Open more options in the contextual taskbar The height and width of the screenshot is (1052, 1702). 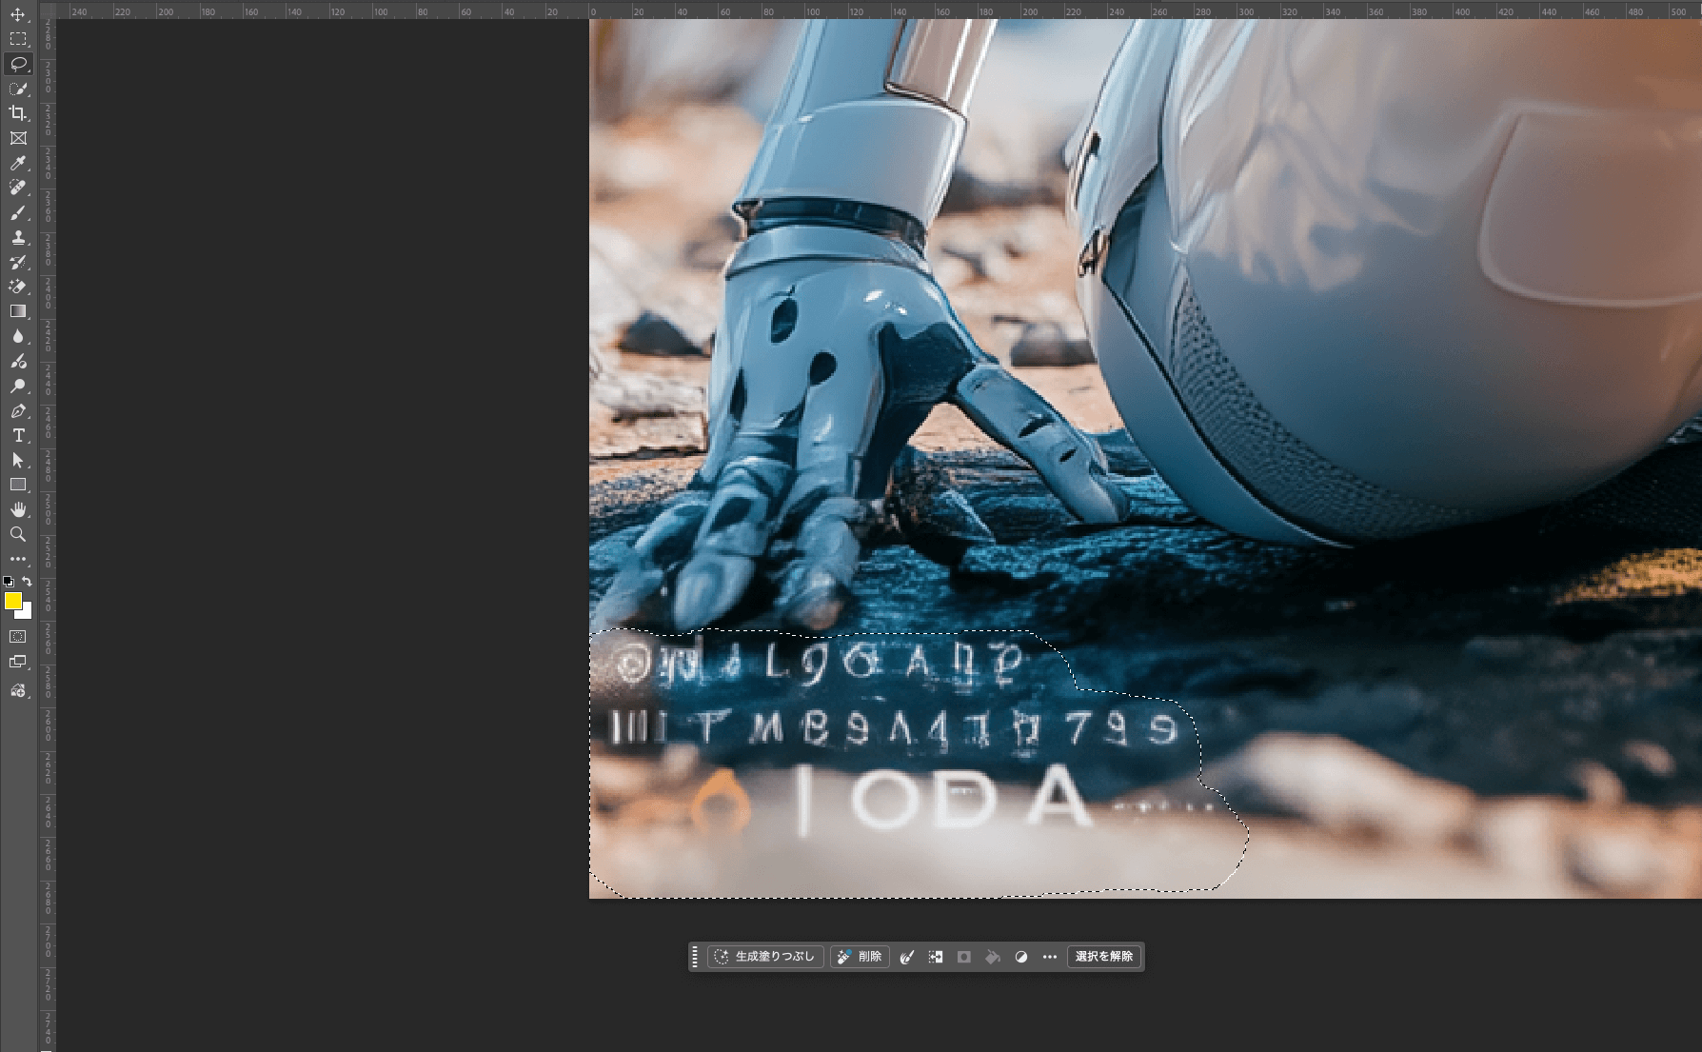[x=1049, y=957]
